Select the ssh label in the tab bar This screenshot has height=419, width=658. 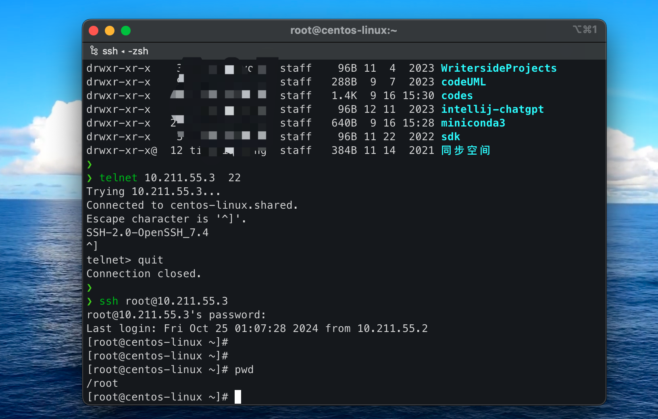(x=110, y=51)
